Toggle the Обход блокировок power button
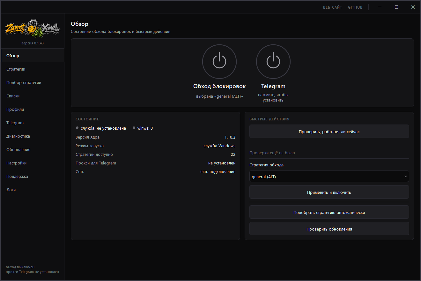Image resolution: width=421 pixels, height=281 pixels. [219, 62]
